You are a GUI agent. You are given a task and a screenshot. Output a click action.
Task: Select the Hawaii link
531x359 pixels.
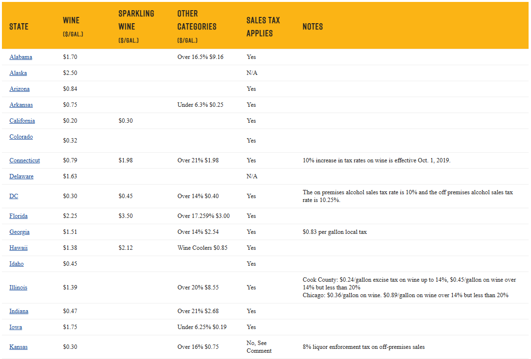click(x=18, y=248)
